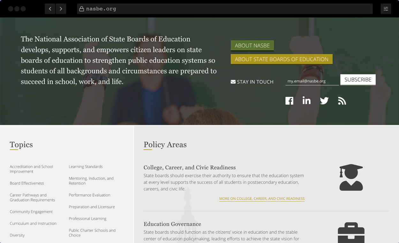The image size is (399, 243).
Task: Click the SUBSCRIBE button
Action: pyautogui.click(x=358, y=80)
